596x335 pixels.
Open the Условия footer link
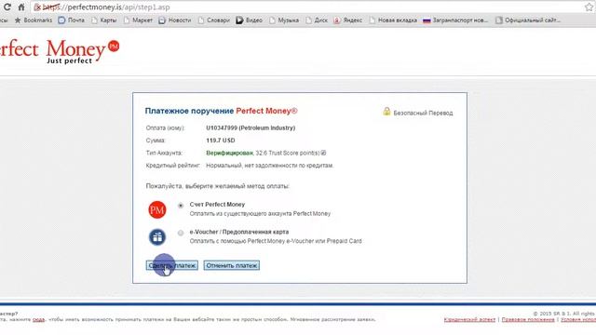tap(578, 320)
